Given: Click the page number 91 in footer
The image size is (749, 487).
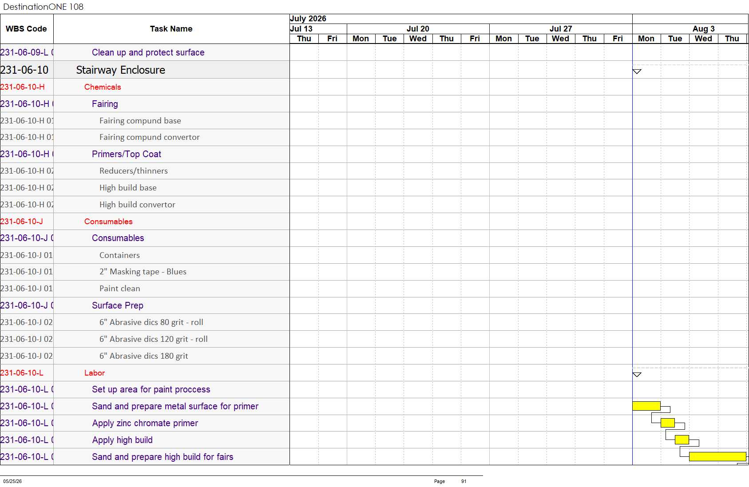Looking at the screenshot, I should [x=464, y=481].
